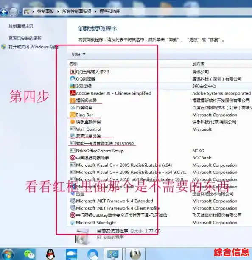252x260 pixels.
Task: Click 'Bing Bar' program name
Action: (84, 115)
